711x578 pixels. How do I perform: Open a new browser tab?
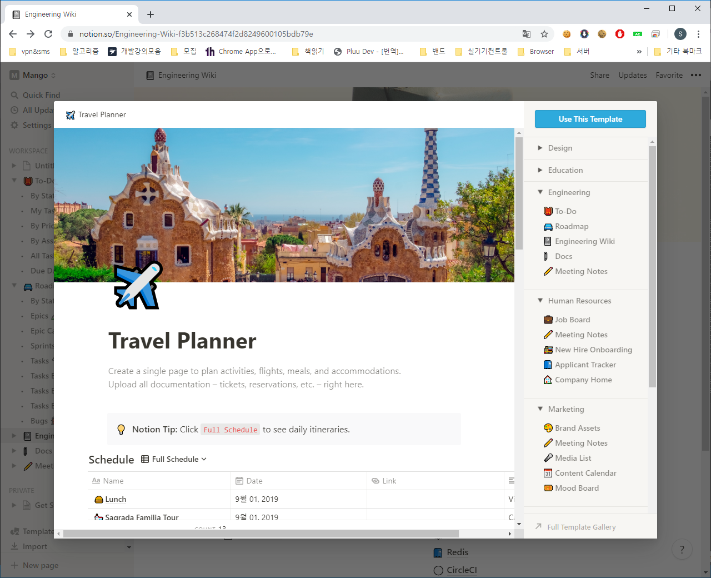point(151,14)
